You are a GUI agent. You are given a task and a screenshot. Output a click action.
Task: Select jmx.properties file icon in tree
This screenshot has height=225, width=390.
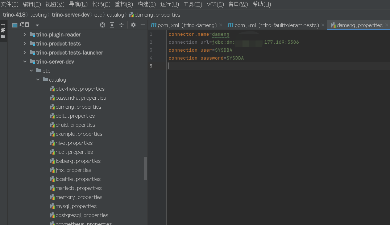click(52, 170)
